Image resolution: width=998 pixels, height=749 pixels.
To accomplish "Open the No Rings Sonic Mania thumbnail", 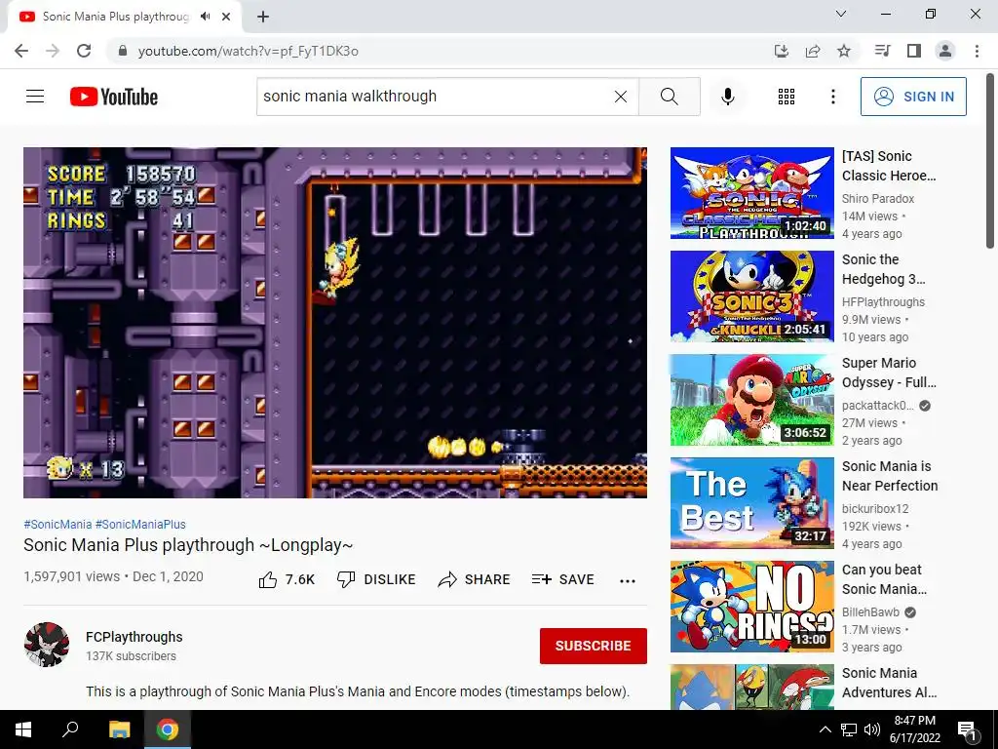I will 752,607.
